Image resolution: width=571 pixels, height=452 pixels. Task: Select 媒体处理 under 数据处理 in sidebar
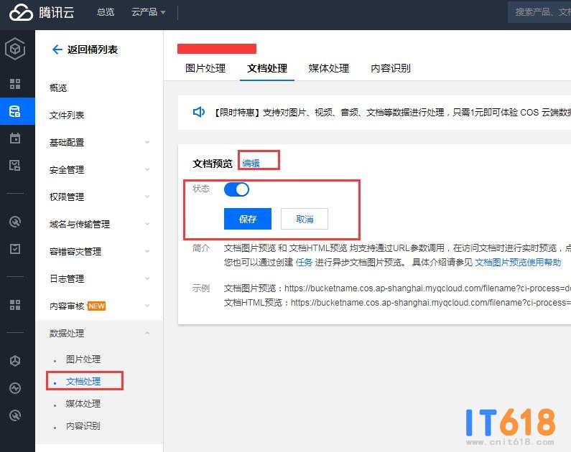coord(83,404)
